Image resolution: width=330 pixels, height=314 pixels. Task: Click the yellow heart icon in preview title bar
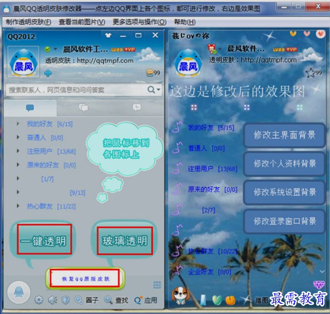(293, 33)
